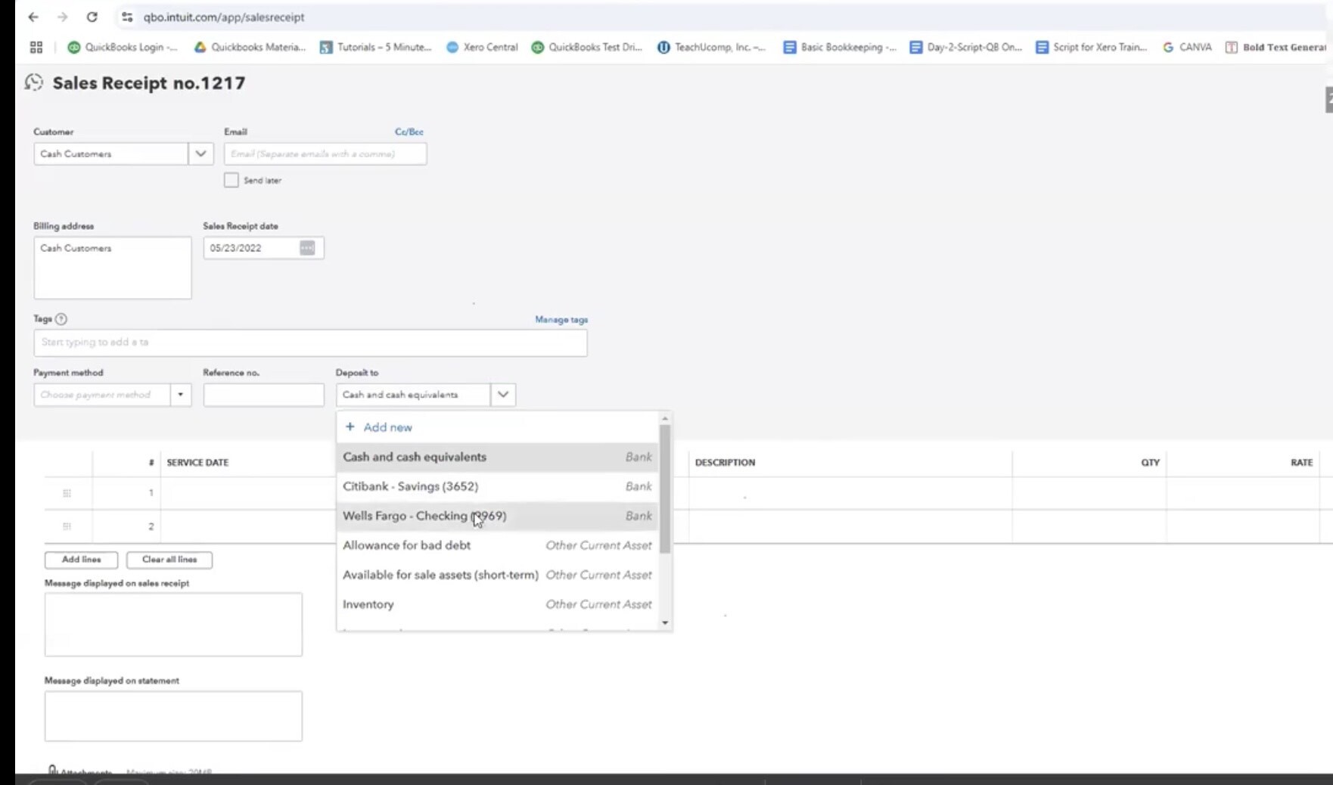Select Citibank - Savings (3652) account
Screen dimensions: 1333x785
pyautogui.click(x=497, y=486)
